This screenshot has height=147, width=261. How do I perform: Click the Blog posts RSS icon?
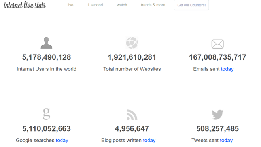click(x=132, y=115)
